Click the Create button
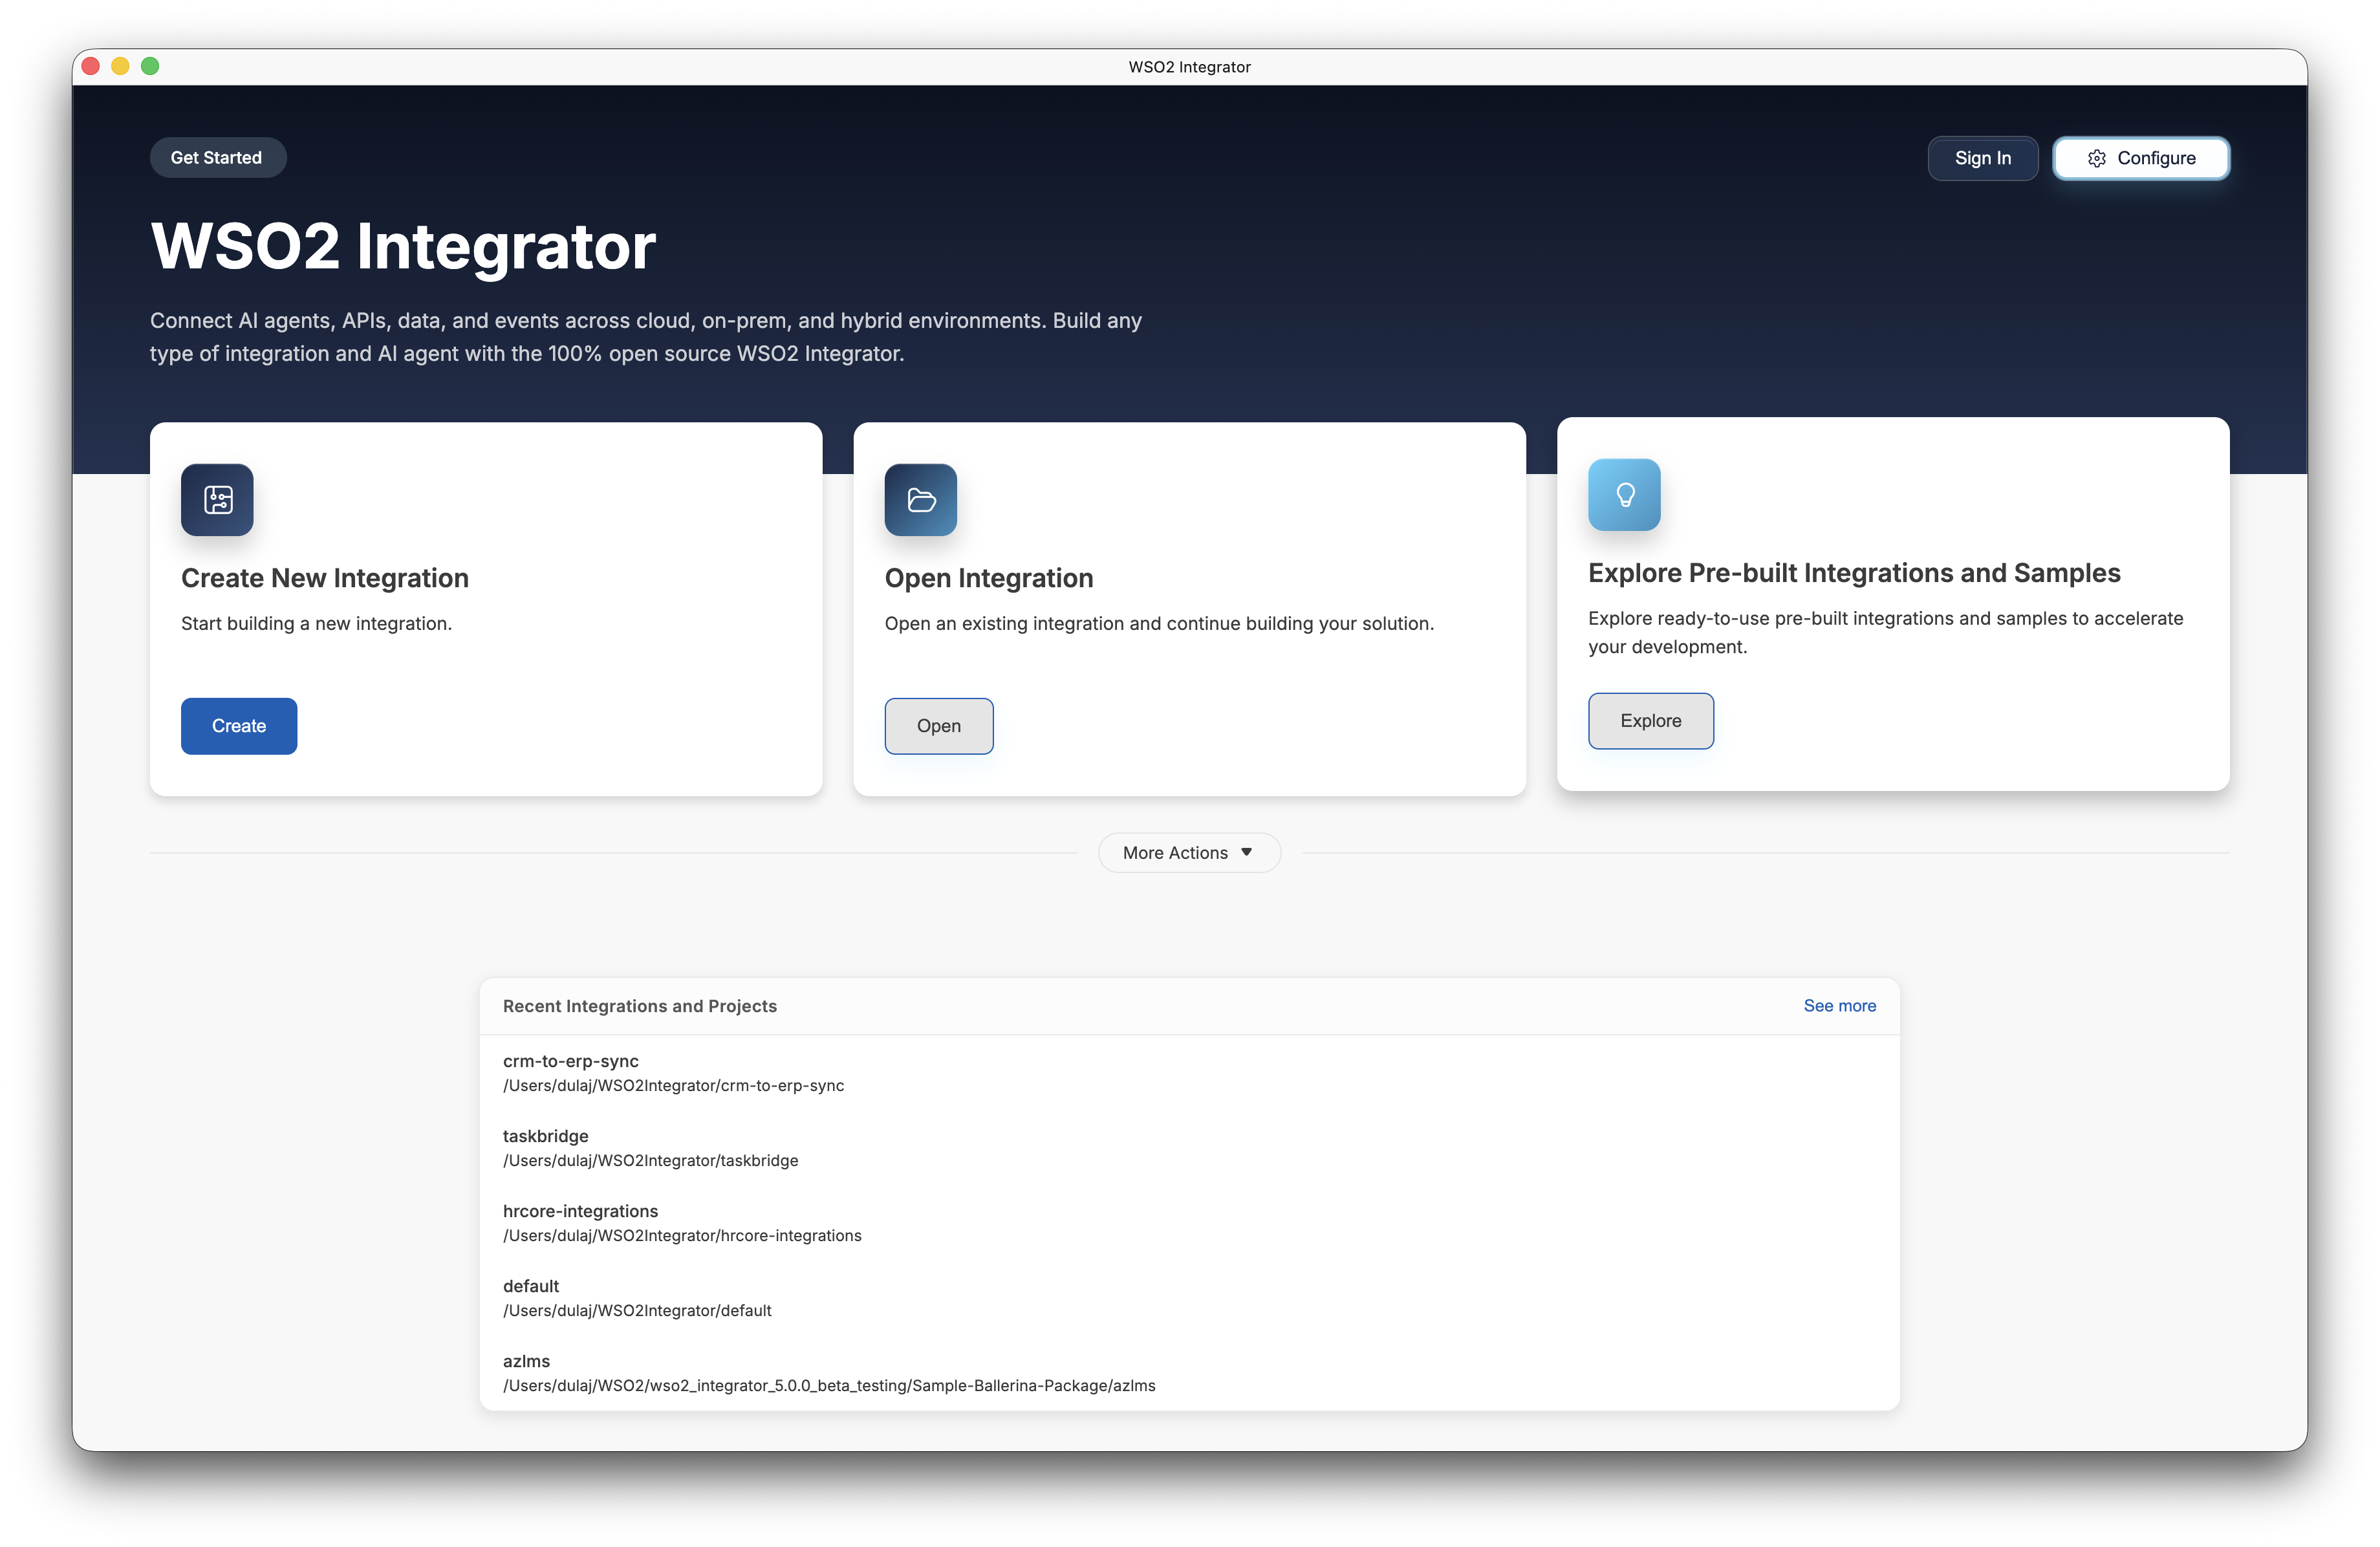The height and width of the screenshot is (1547, 2380). pos(239,725)
